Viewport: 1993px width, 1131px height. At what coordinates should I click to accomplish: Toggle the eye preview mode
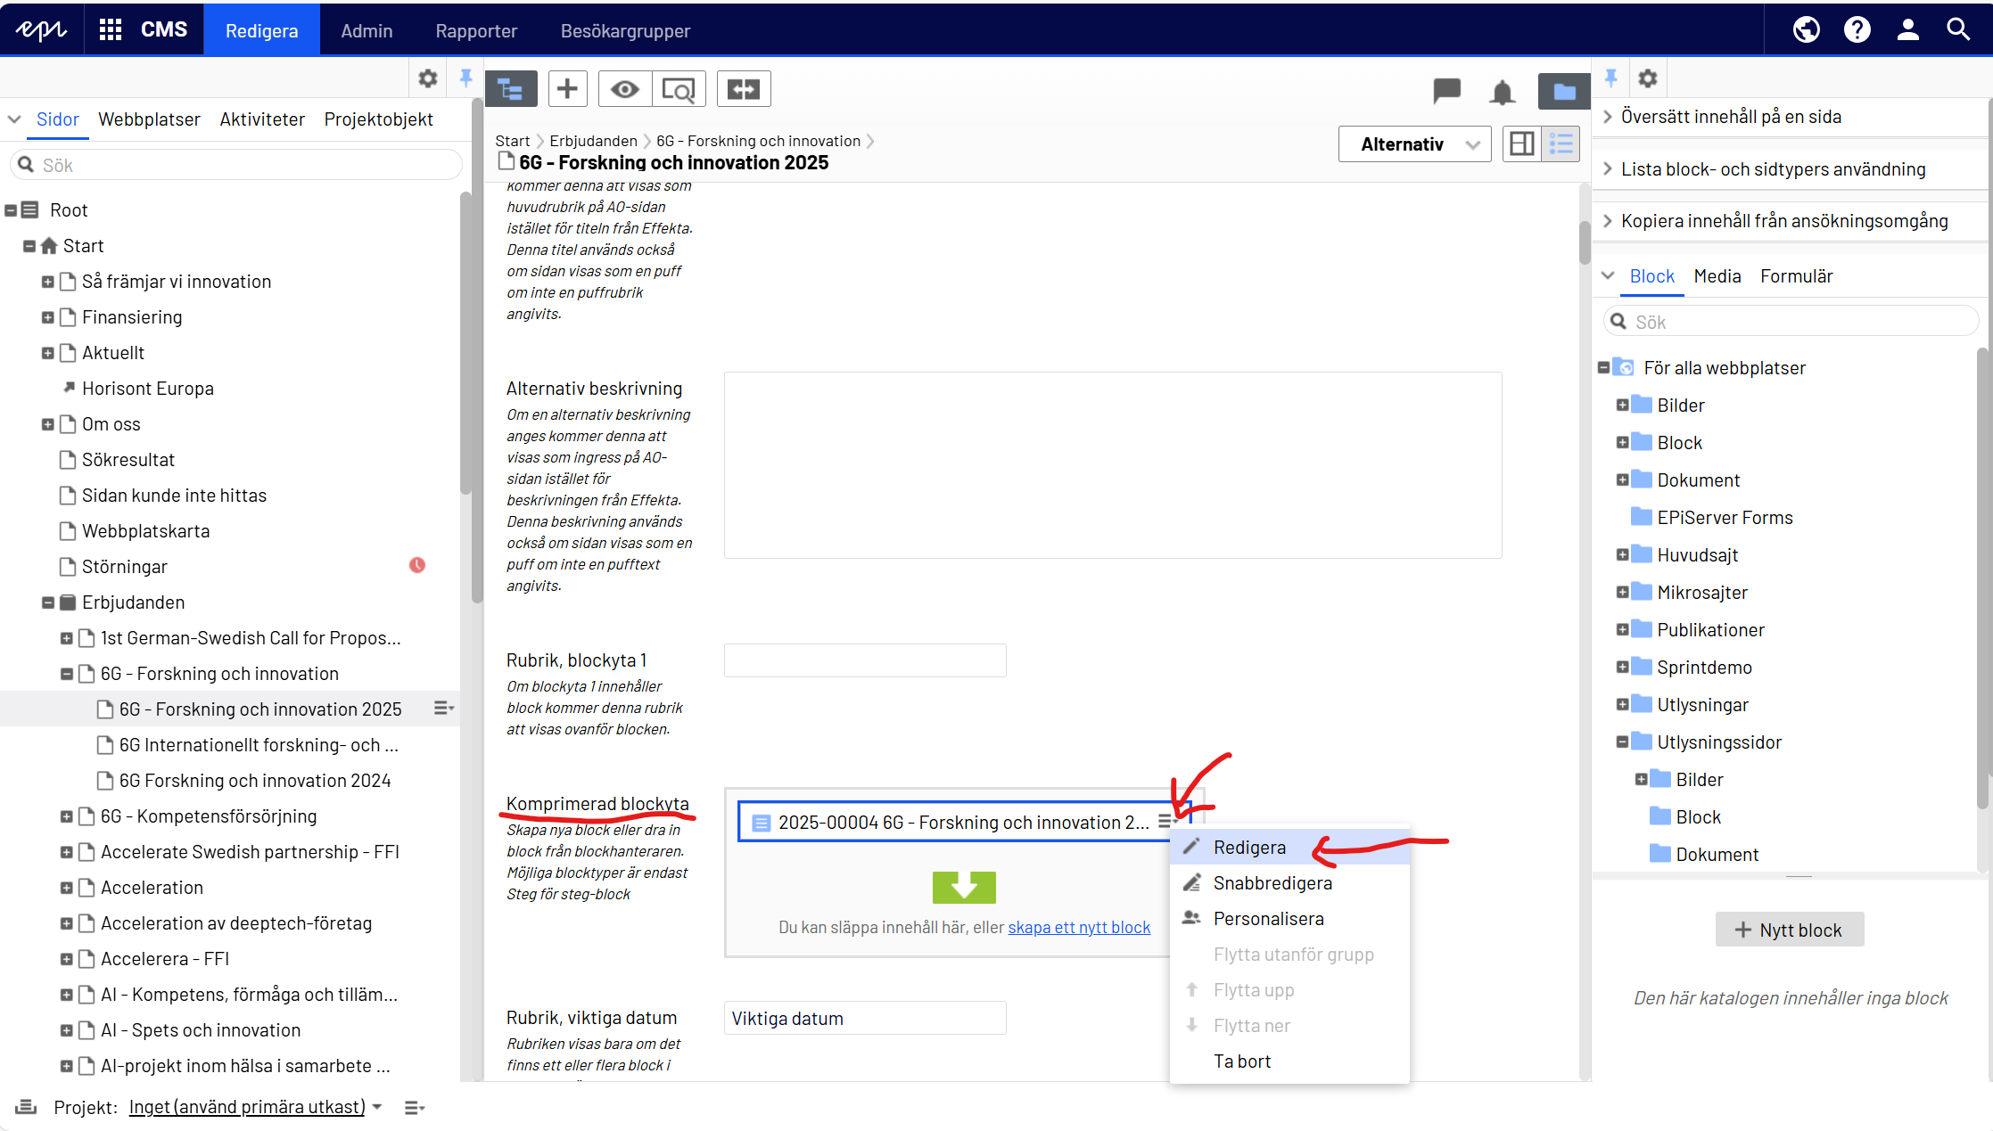[x=625, y=89]
